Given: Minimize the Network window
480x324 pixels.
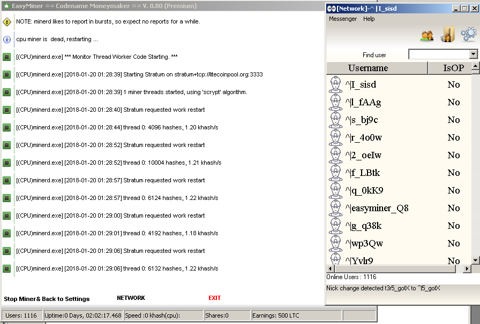Looking at the screenshot, I should [x=456, y=9].
